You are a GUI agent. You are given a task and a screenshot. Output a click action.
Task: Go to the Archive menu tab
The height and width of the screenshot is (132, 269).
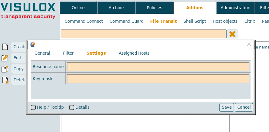116,8
